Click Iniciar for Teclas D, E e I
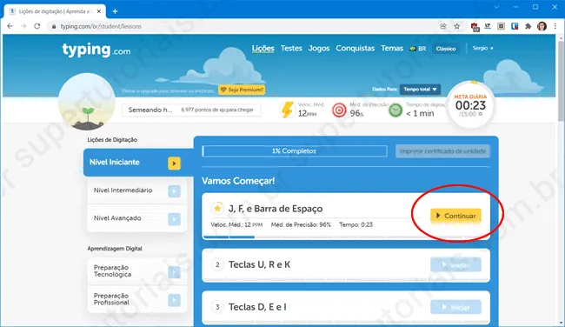Image resolution: width=565 pixels, height=327 pixels. pyautogui.click(x=455, y=307)
